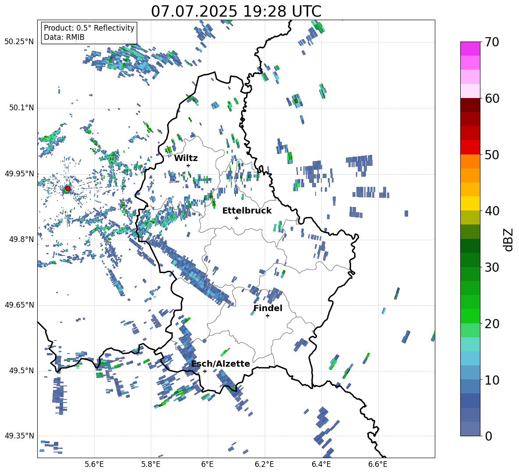Image resolution: width=519 pixels, height=473 pixels.
Task: Click the 60 tick on the colorbar
Action: click(x=491, y=98)
